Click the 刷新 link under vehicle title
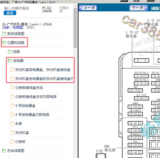The width and height of the screenshot is (160, 158). point(31,27)
